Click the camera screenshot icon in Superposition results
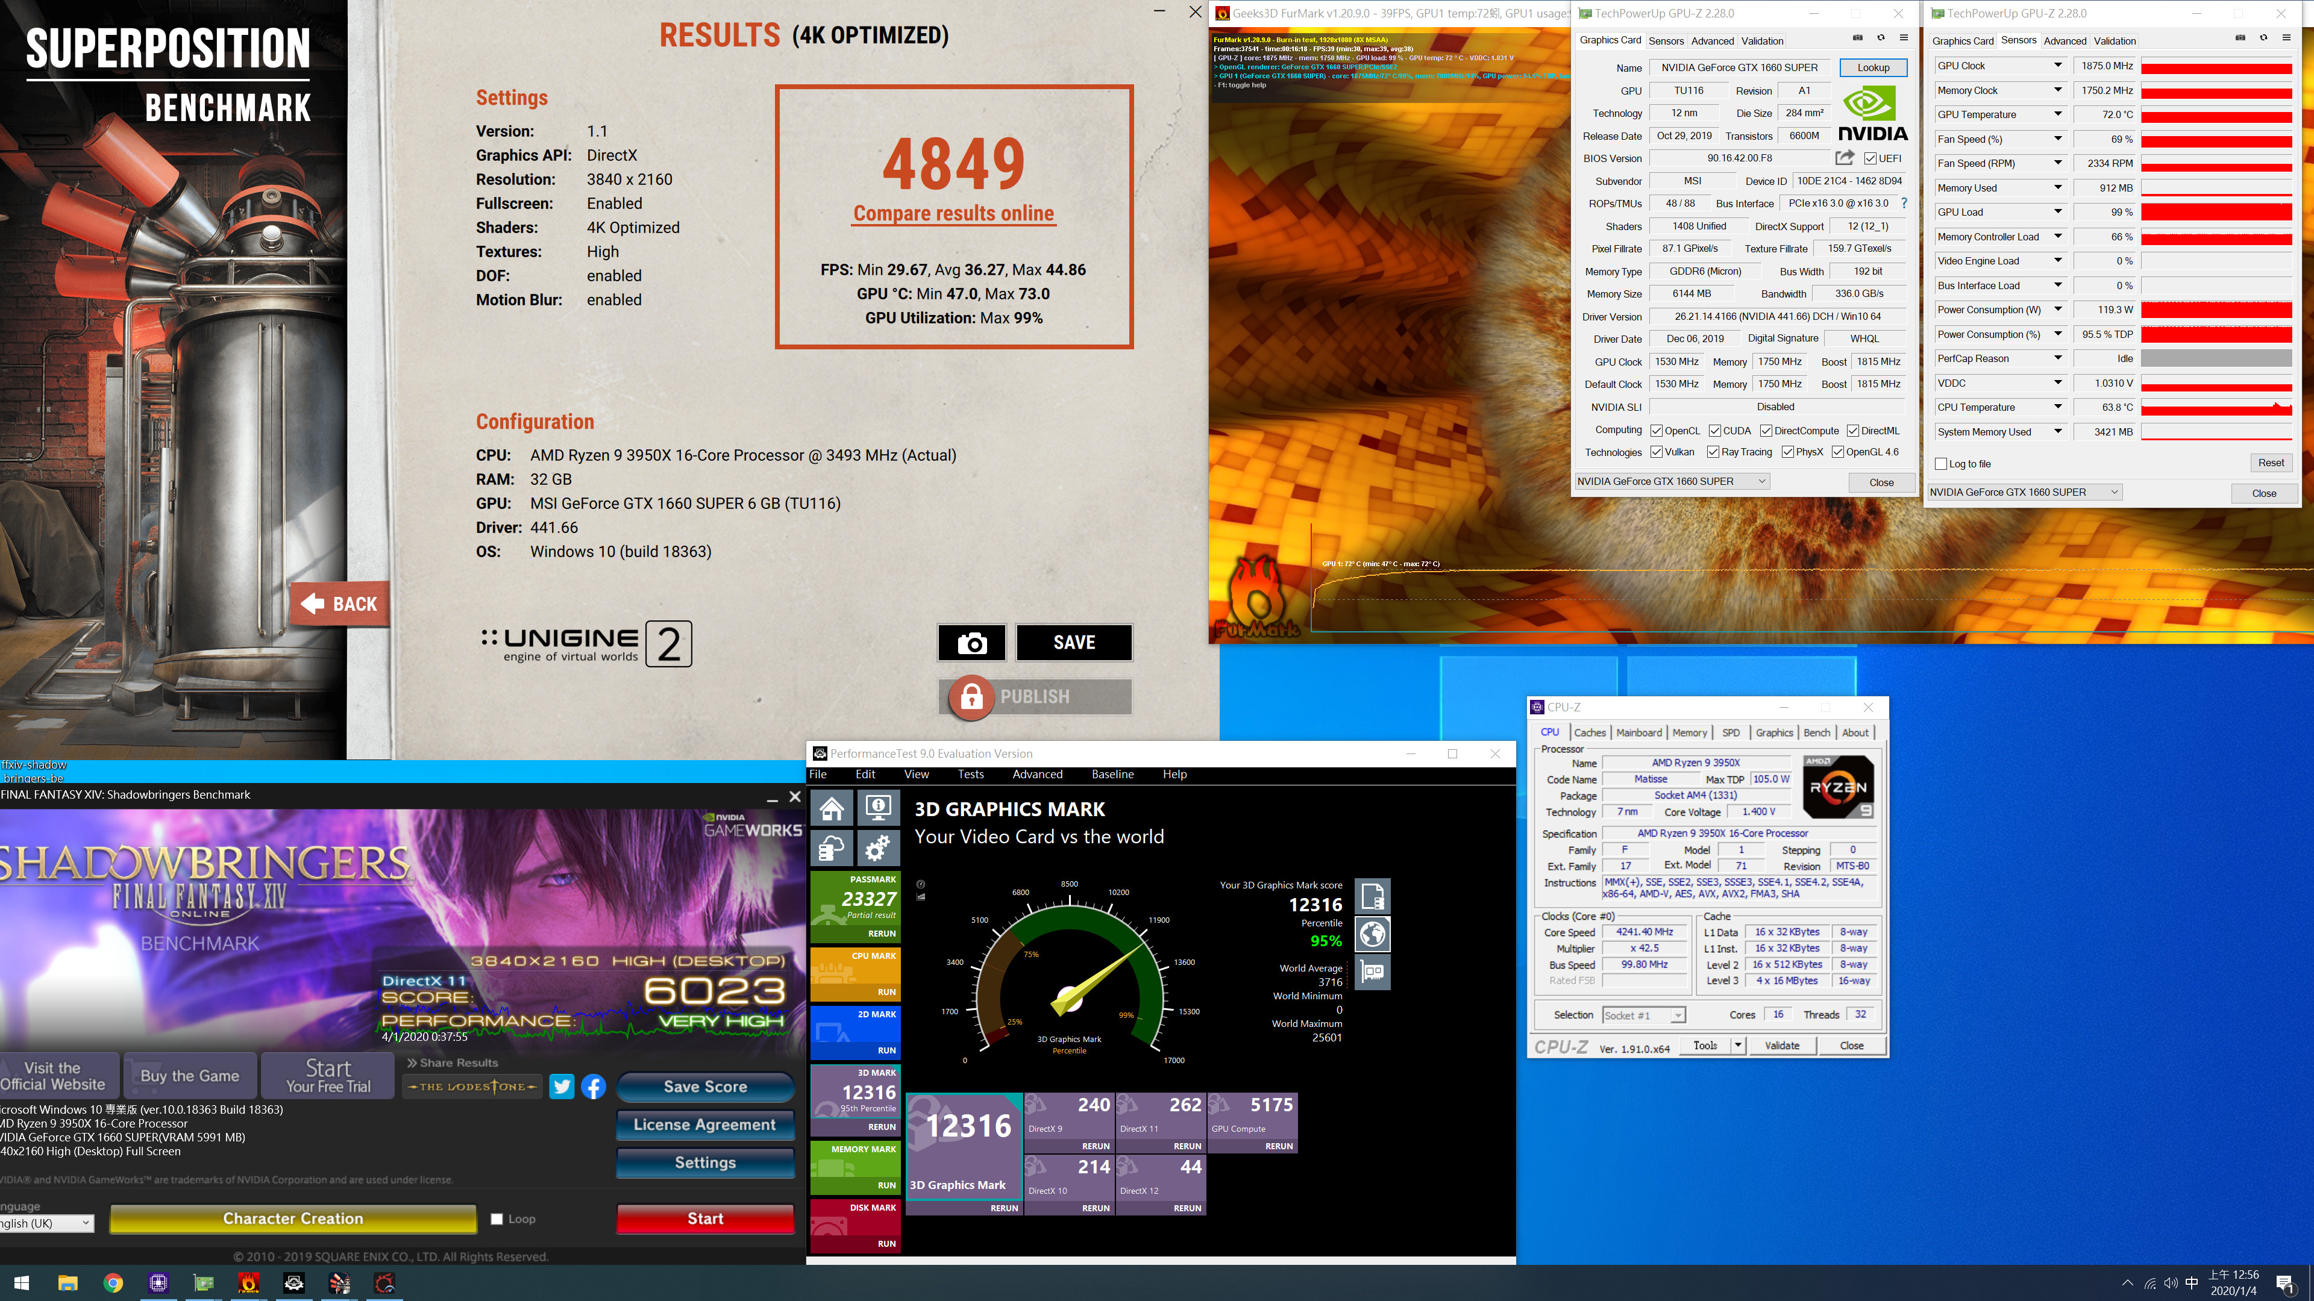Screen dimensions: 2314x1301 (x=971, y=642)
